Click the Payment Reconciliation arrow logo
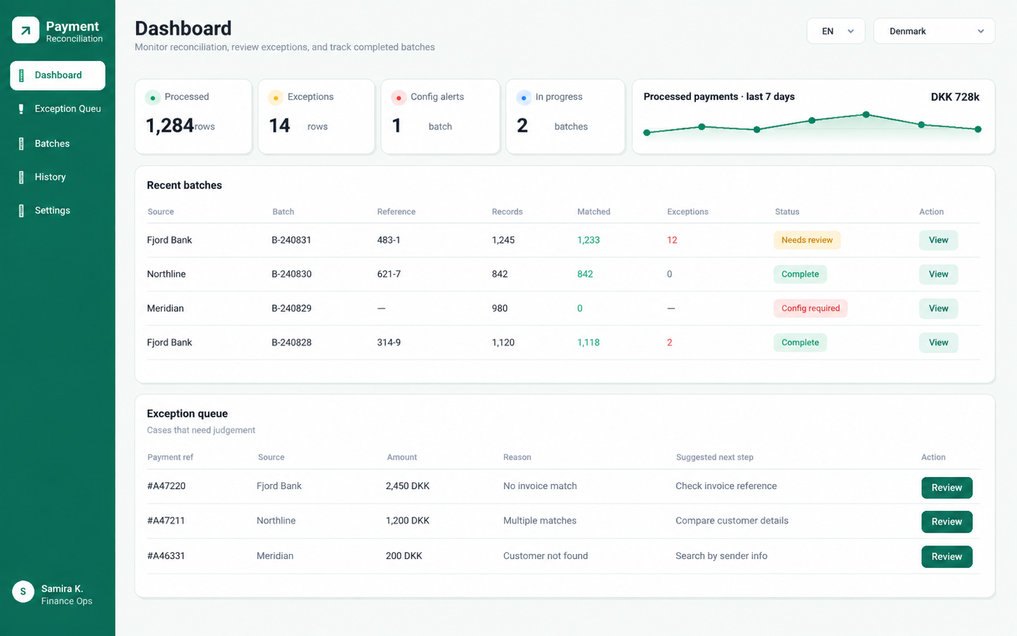Viewport: 1017px width, 636px height. click(x=26, y=30)
